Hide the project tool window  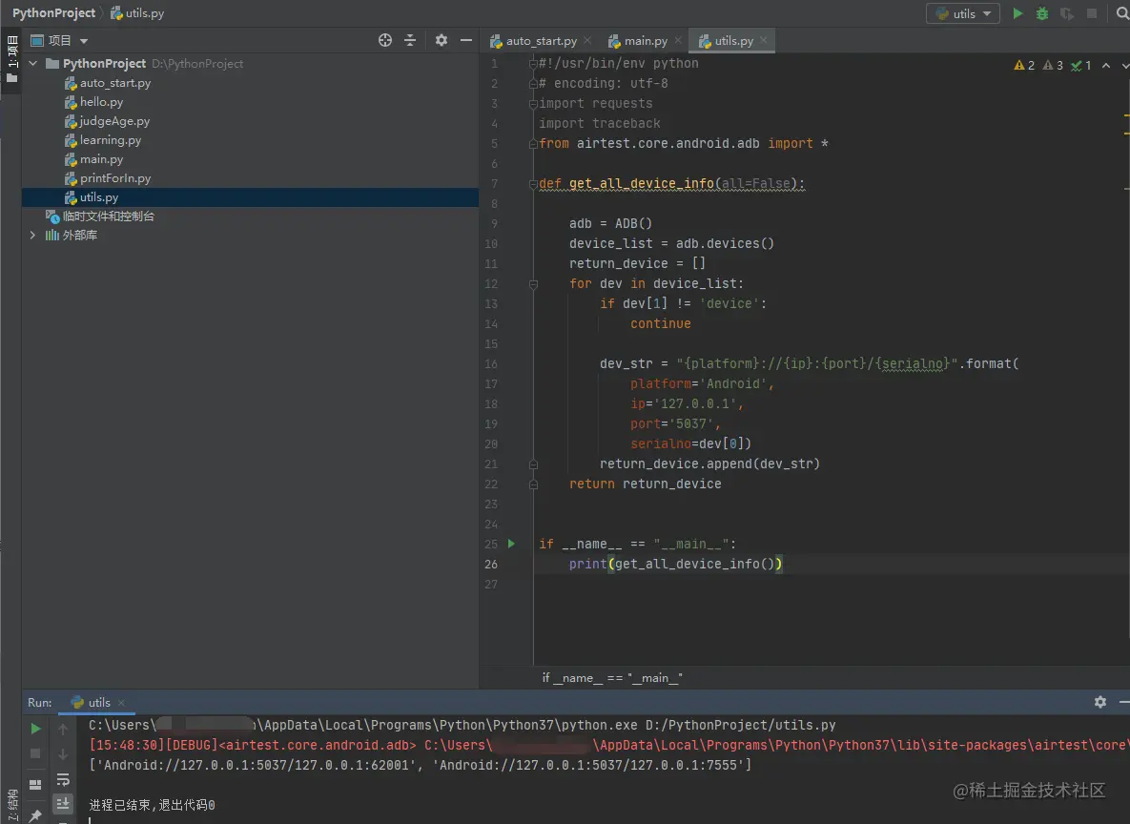[466, 40]
